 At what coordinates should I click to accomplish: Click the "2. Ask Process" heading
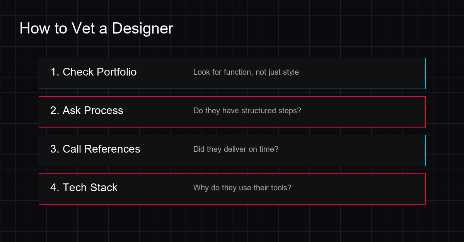click(x=87, y=111)
